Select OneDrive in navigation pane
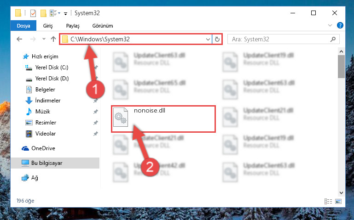This screenshot has height=220, width=354. pos(43,148)
